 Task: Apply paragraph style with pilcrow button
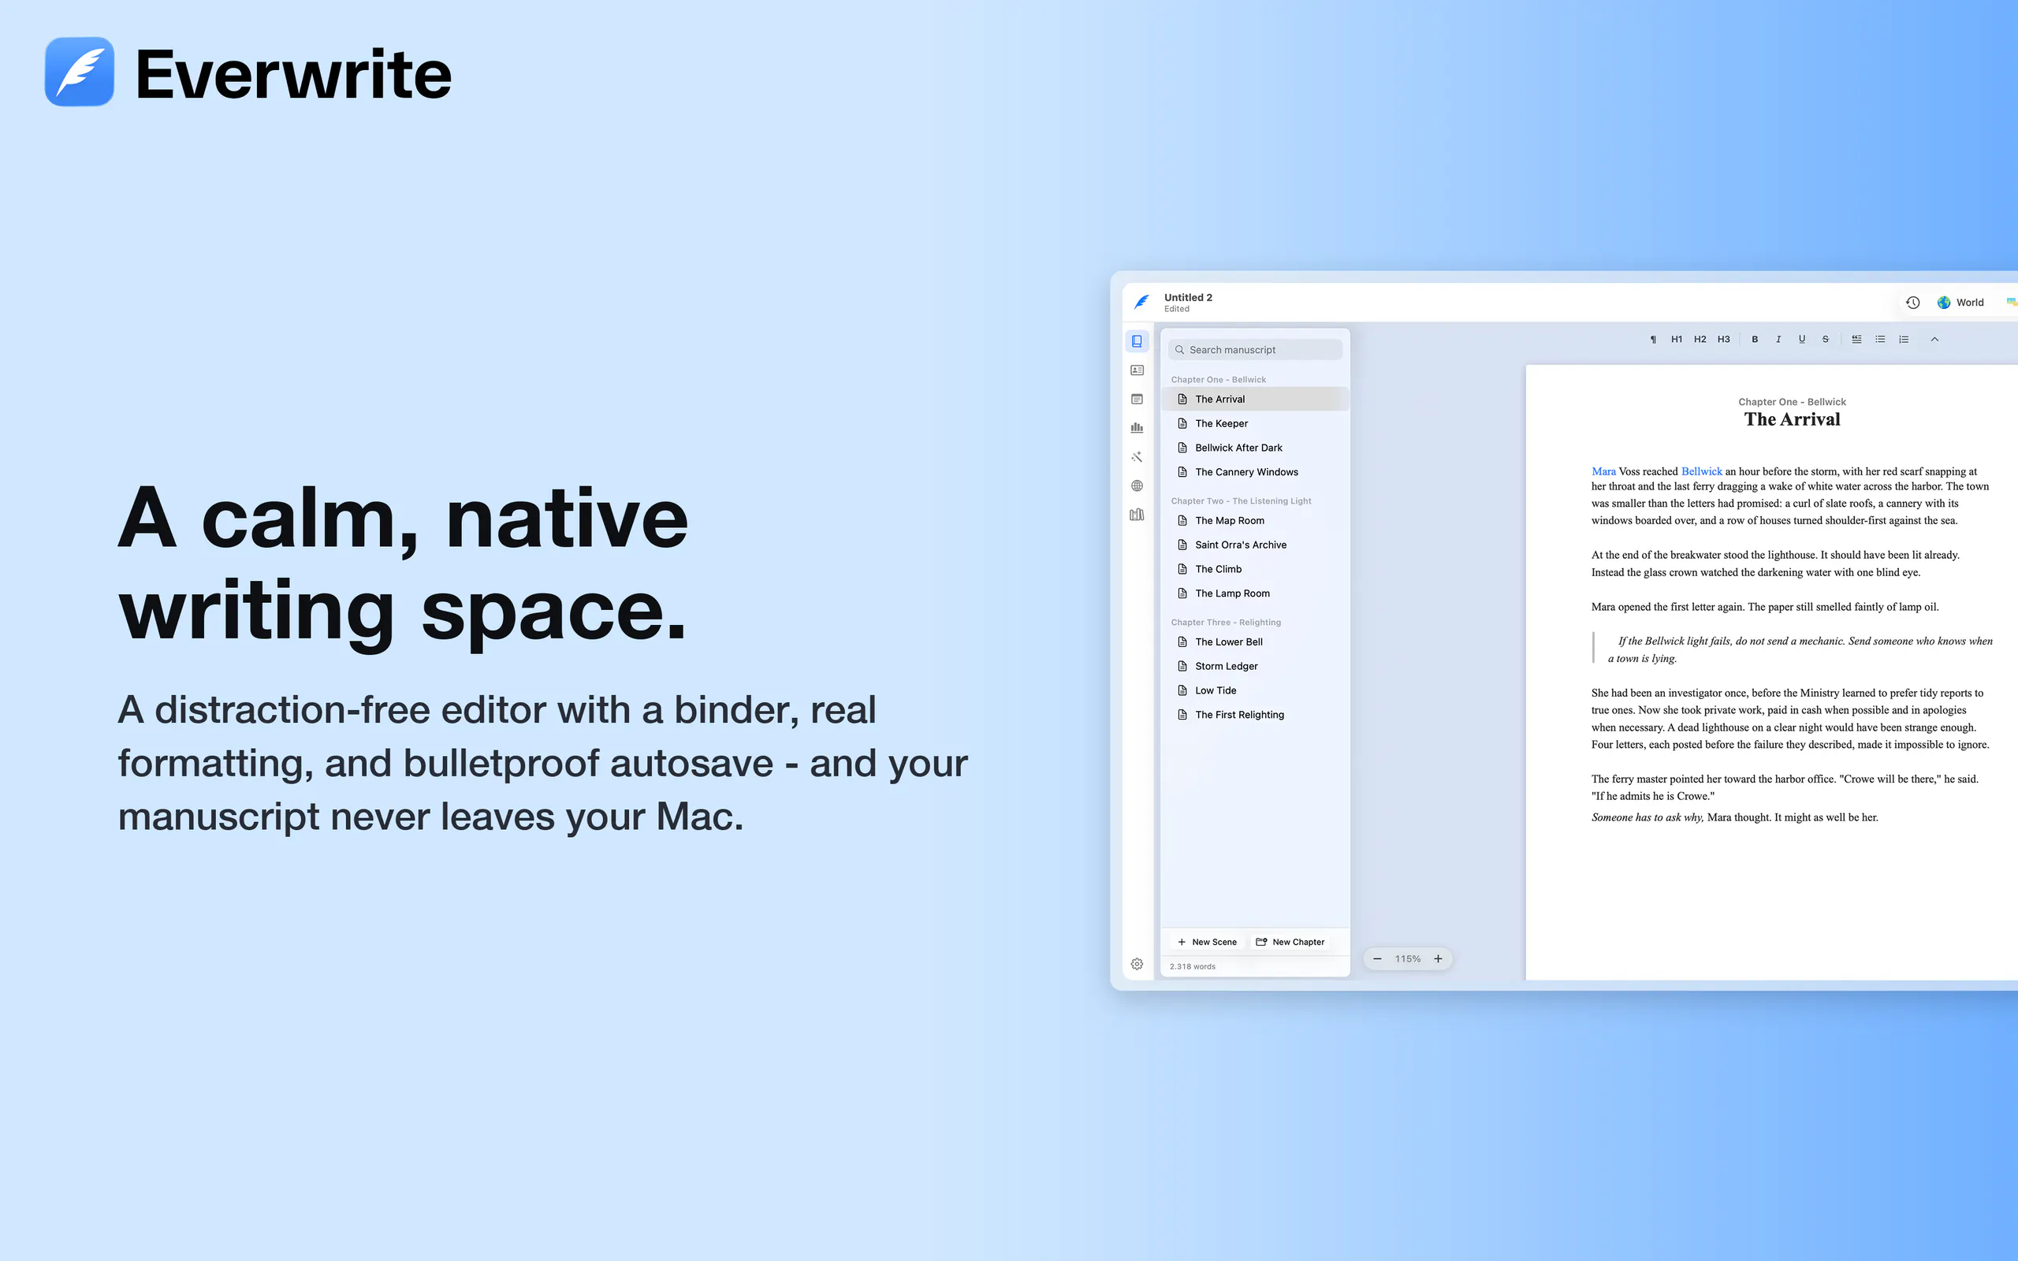(1653, 340)
